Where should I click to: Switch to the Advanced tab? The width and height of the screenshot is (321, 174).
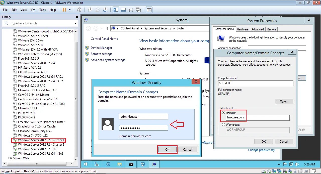coord(258,29)
